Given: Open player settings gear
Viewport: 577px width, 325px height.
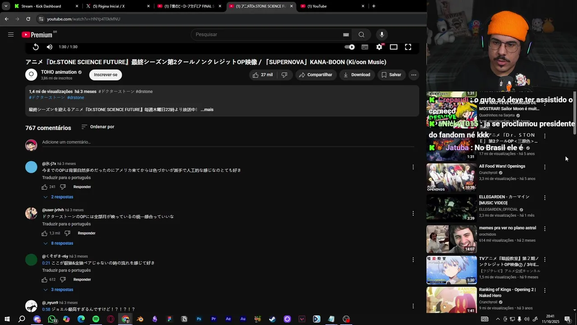Looking at the screenshot, I should [380, 47].
